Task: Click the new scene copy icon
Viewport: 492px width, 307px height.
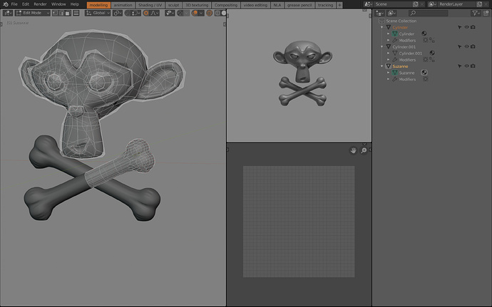Action: pos(416,4)
